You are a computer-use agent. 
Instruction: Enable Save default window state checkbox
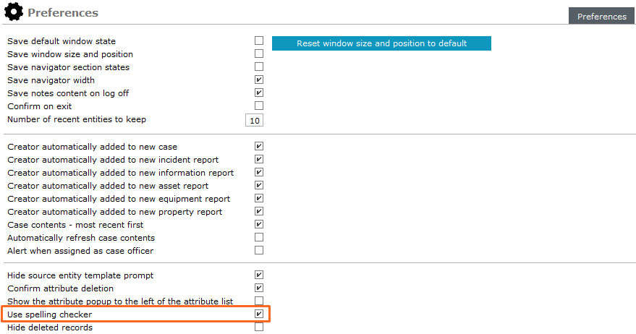259,41
